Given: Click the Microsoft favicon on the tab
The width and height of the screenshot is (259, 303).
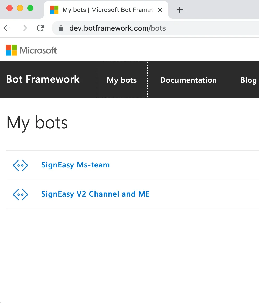Looking at the screenshot, I should click(x=54, y=10).
